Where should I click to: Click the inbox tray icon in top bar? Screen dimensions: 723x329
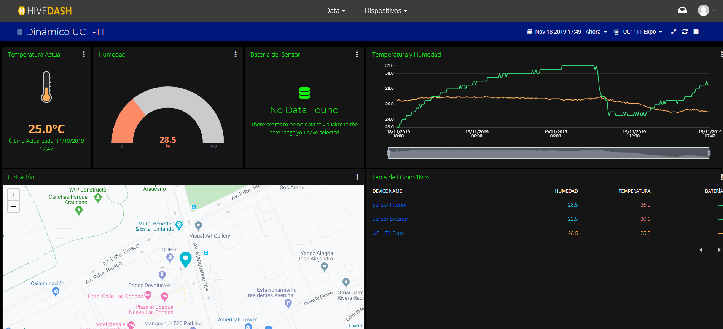(x=682, y=11)
